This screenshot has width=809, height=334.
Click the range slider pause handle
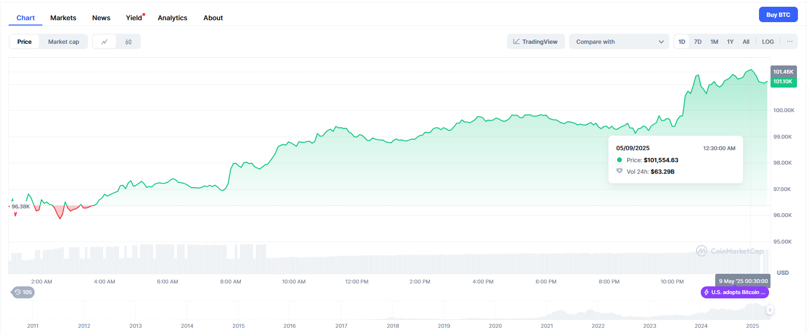[770, 310]
